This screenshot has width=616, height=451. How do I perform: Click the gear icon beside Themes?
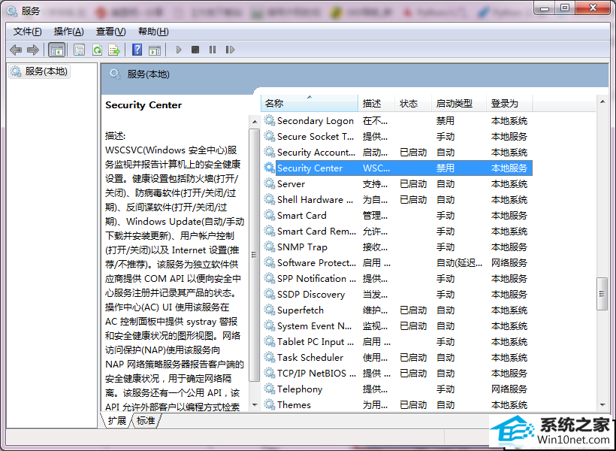tap(269, 404)
